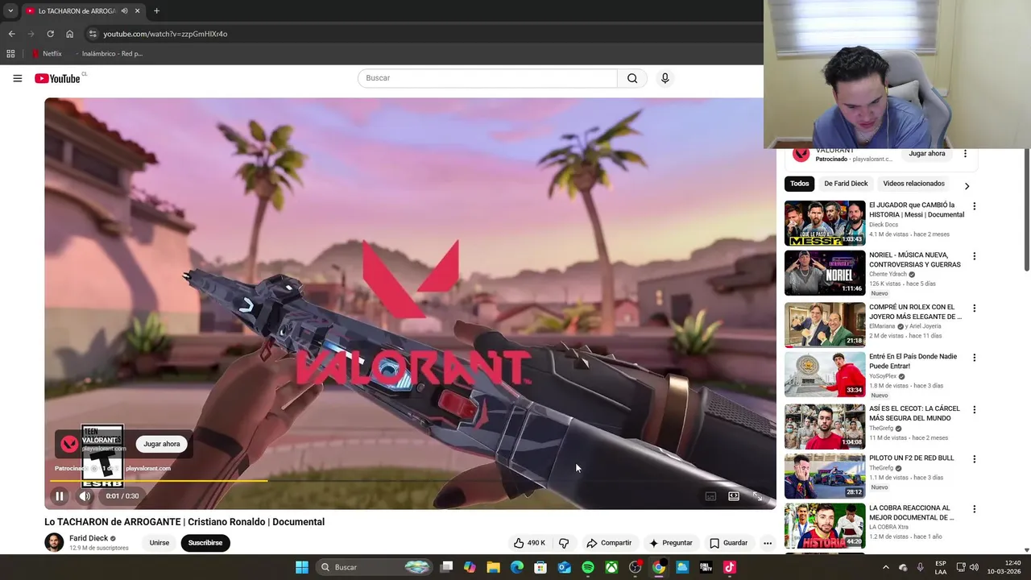Screen dimensions: 1031x580
Task: Seek along the yellow ad progress bar
Action: coord(159,481)
